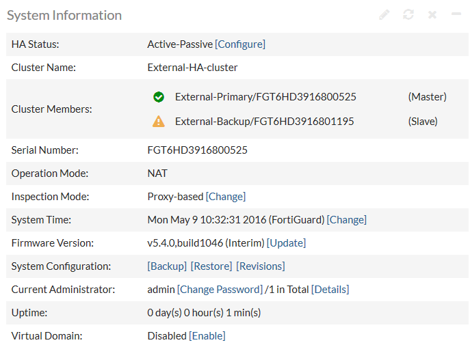Click the green checkmark status for External-Primary
Image resolution: width=470 pixels, height=347 pixels.
(159, 97)
